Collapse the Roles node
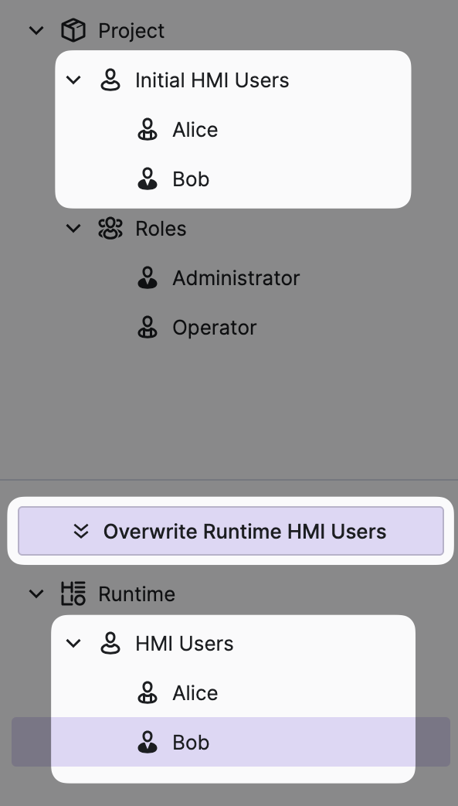This screenshot has width=458, height=806. pos(73,228)
